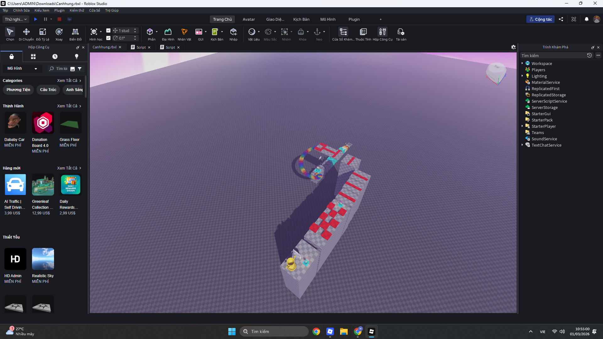Toggle the rotation snap checkbox

tap(108, 38)
